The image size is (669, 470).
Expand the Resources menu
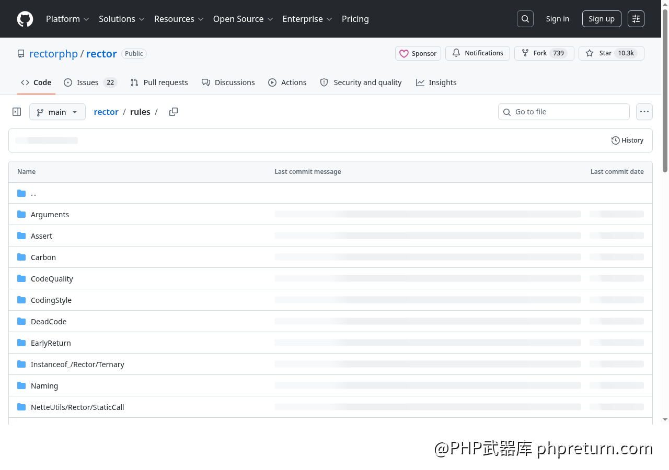coord(179,19)
